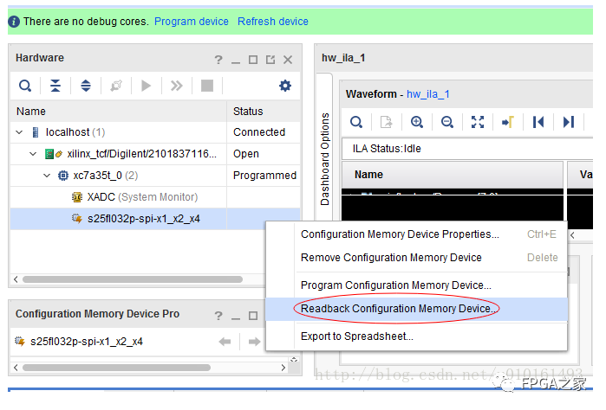Click the auto-connect plug icon in Hardware toolbar
606x410 pixels.
coord(116,86)
